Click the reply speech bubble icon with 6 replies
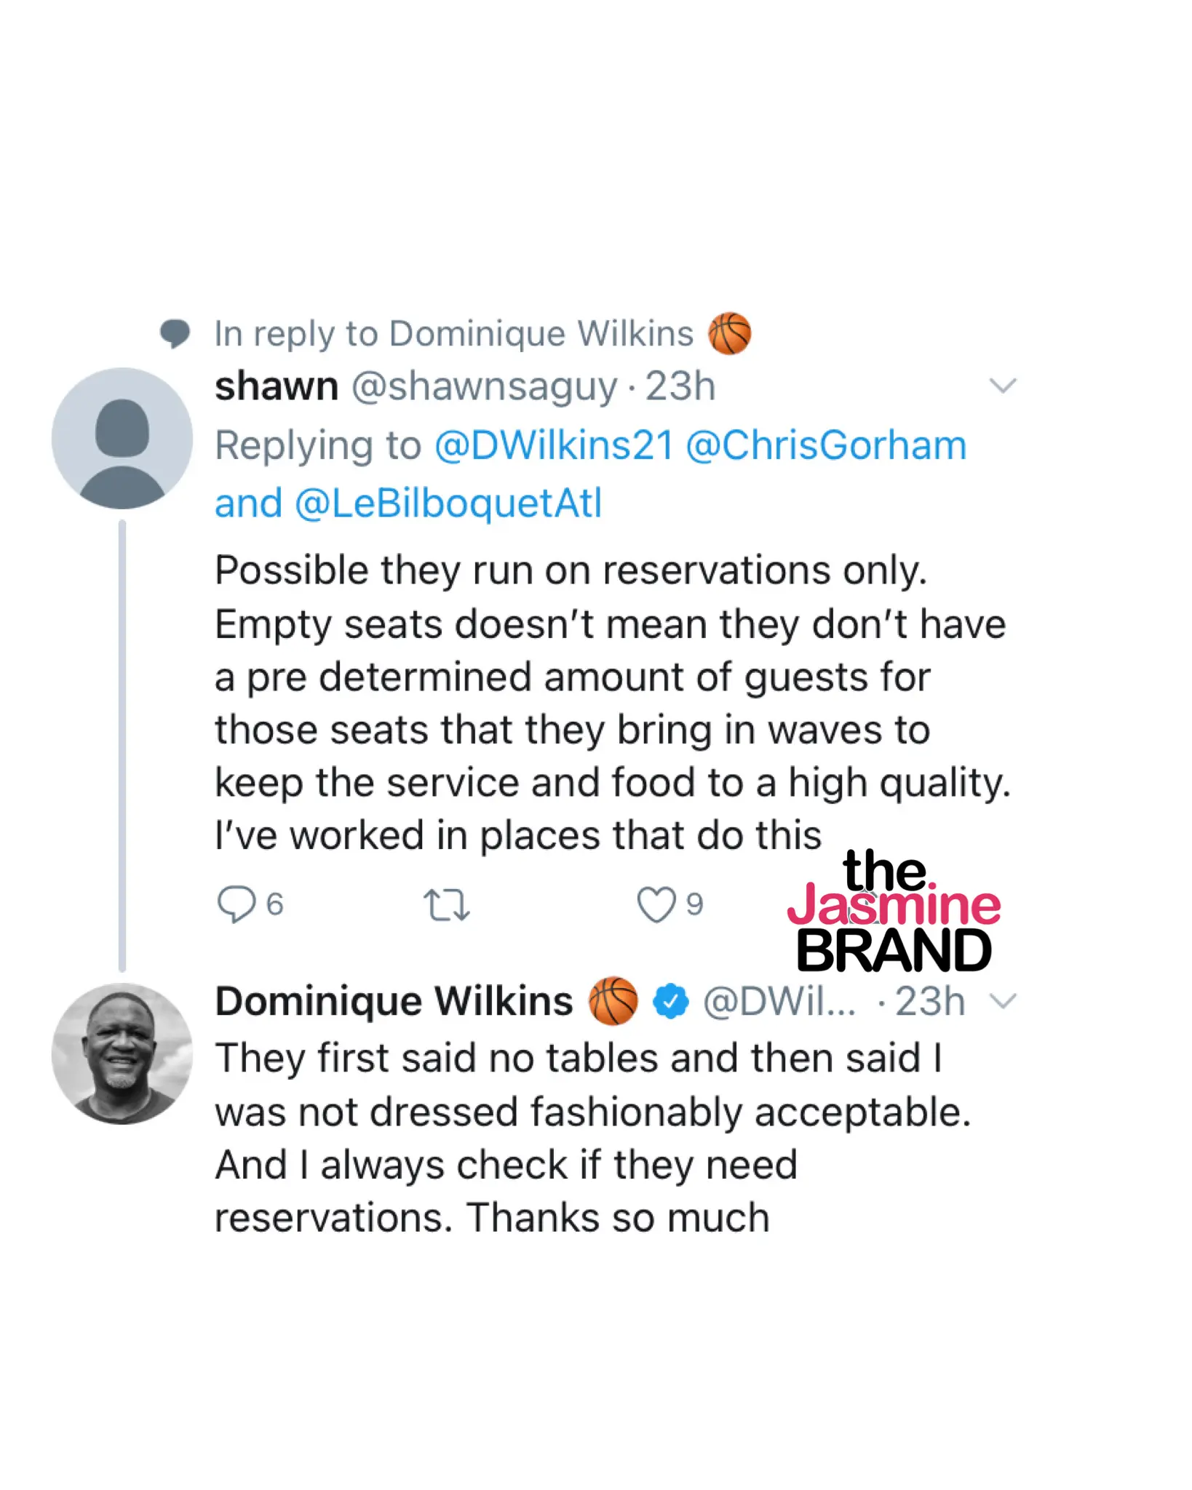Image resolution: width=1192 pixels, height=1490 pixels. click(x=237, y=904)
